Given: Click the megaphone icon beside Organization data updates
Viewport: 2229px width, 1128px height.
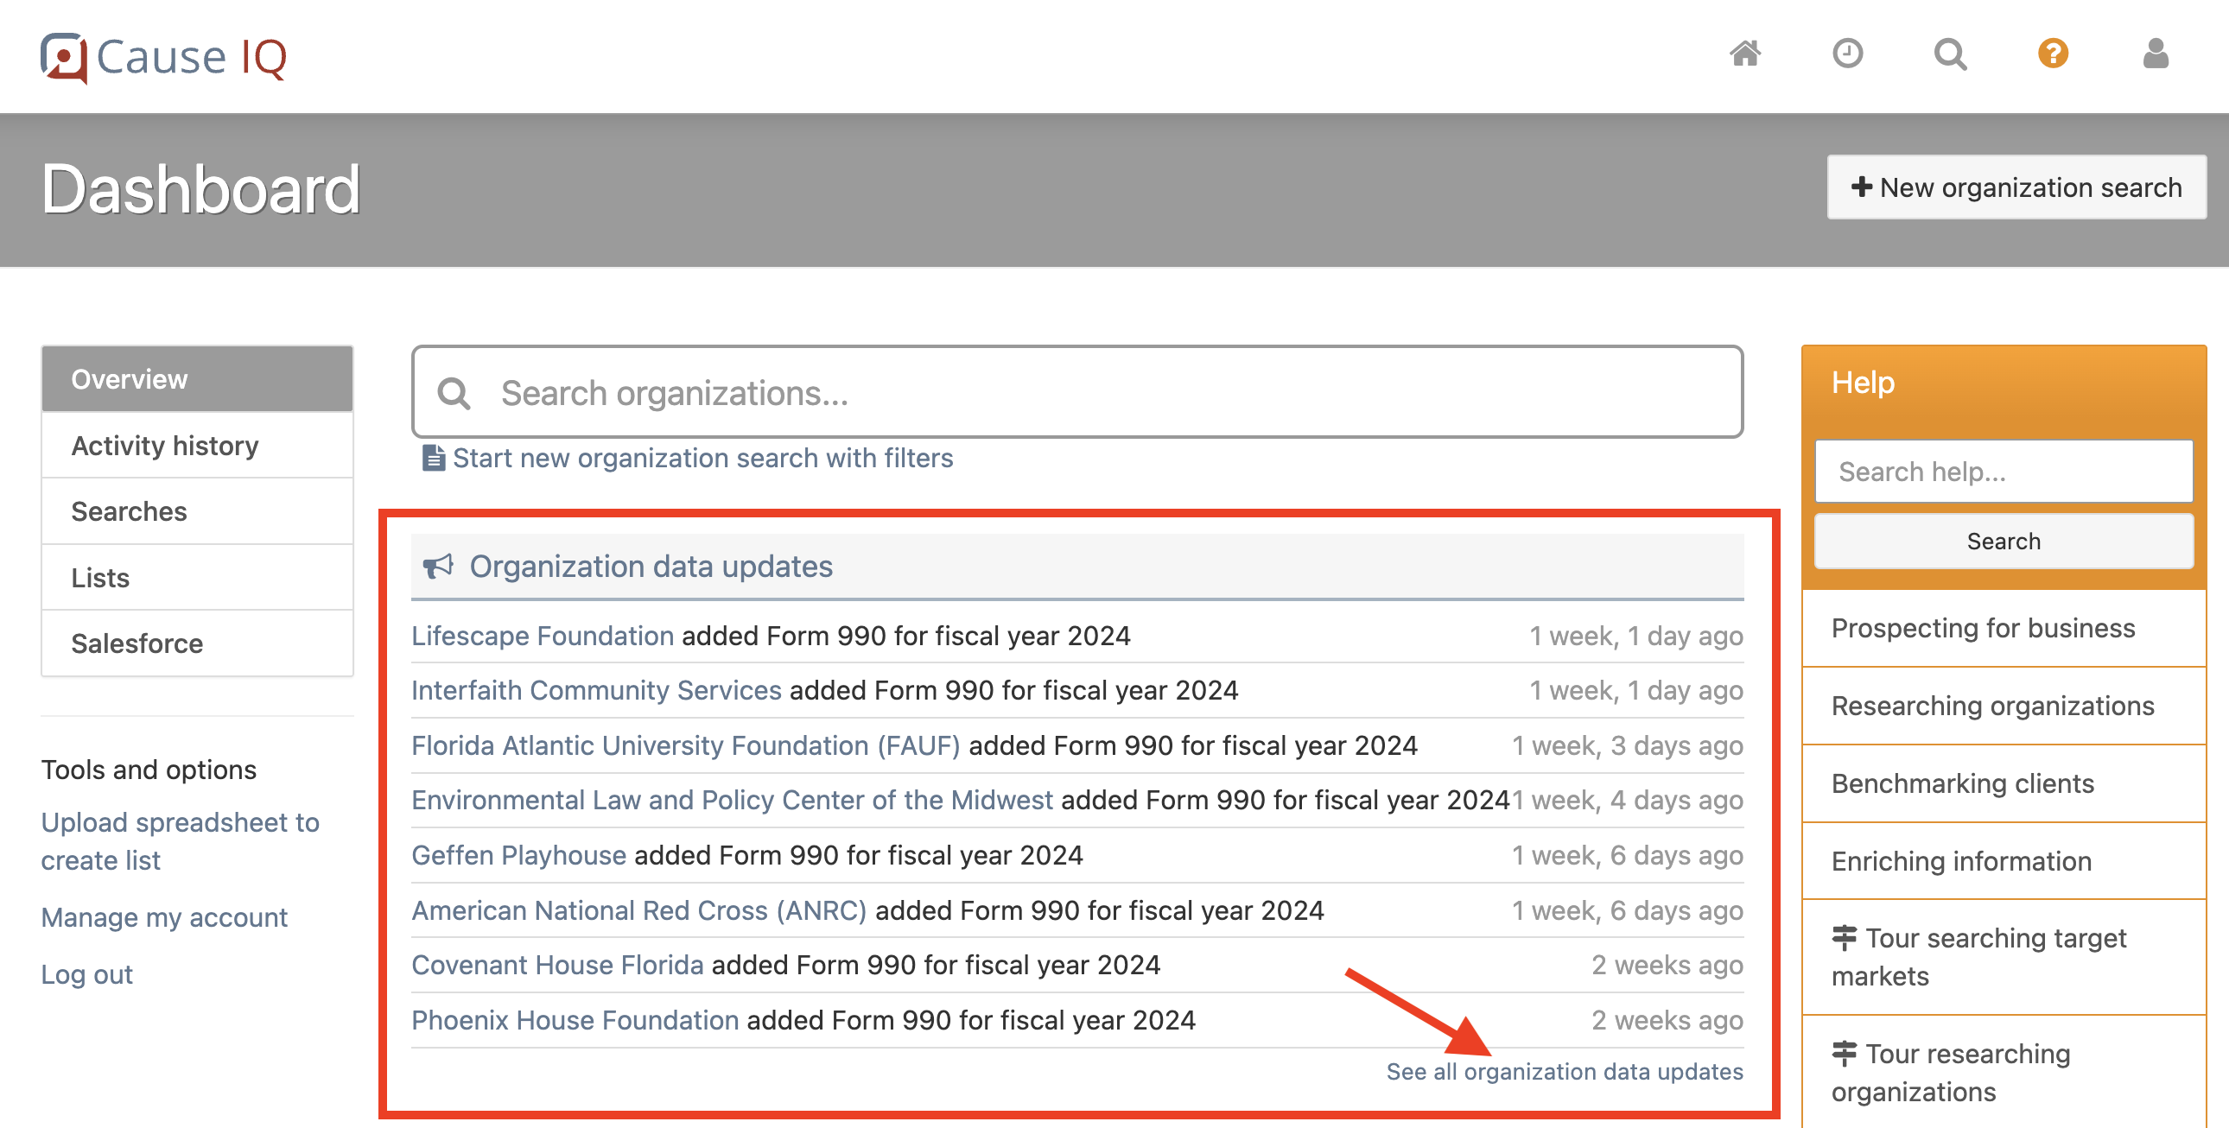Looking at the screenshot, I should pos(438,564).
